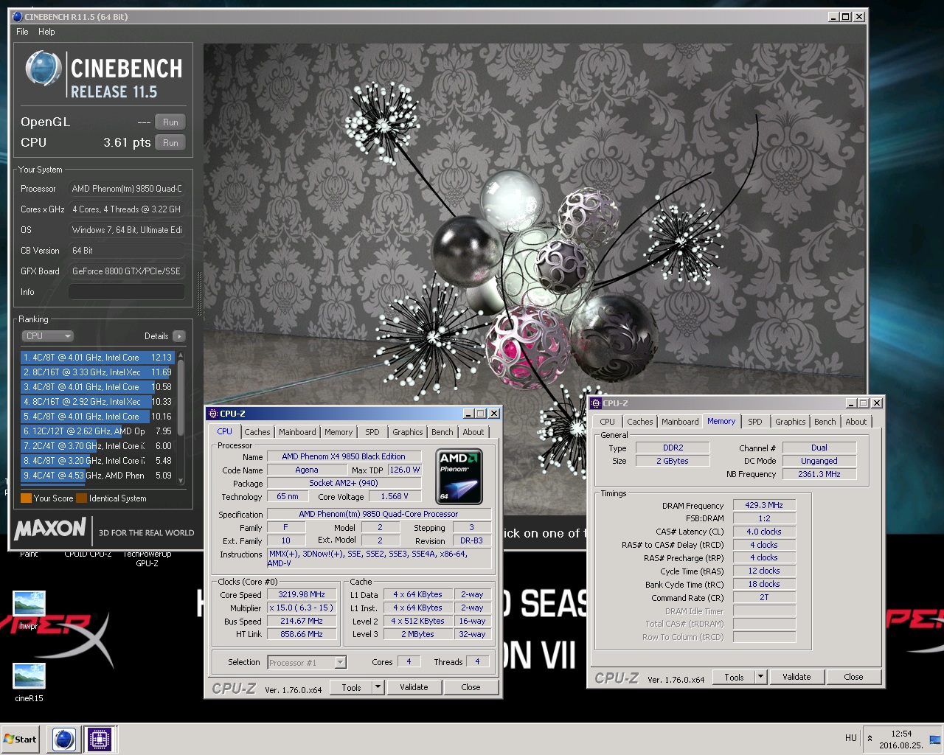Click the Cinebench globe logo
The width and height of the screenshot is (944, 755).
[x=43, y=69]
